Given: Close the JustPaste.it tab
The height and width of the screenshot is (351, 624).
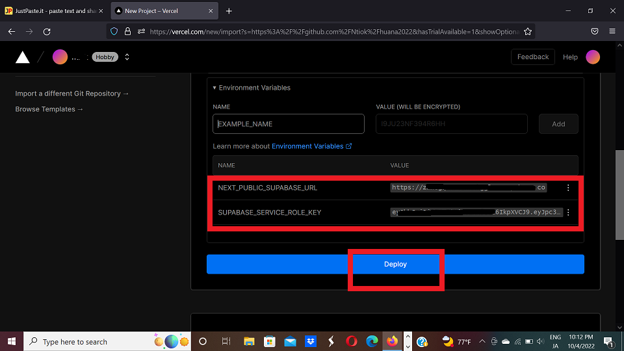Looking at the screenshot, I should [101, 11].
